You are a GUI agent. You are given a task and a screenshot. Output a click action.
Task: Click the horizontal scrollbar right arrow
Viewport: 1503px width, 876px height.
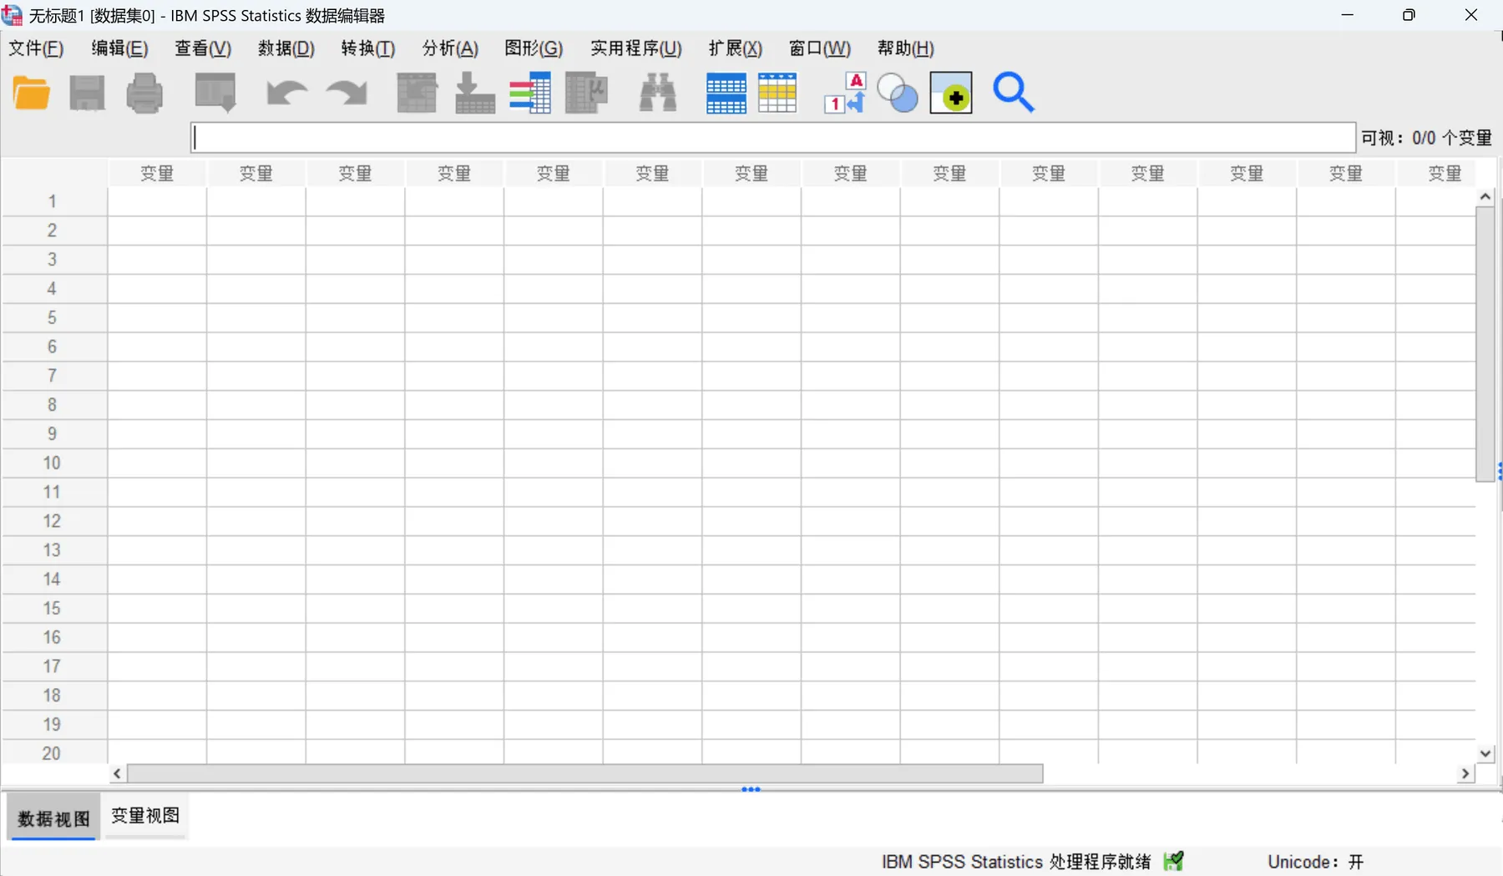click(x=1465, y=774)
